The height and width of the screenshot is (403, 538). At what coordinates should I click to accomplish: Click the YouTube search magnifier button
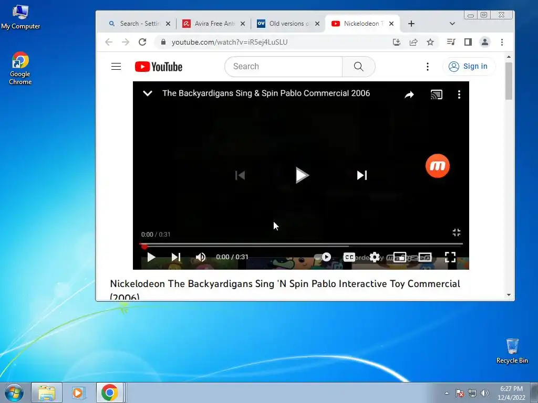pos(358,67)
